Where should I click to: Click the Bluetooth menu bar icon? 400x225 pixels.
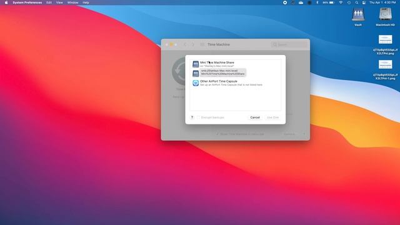(317, 2)
